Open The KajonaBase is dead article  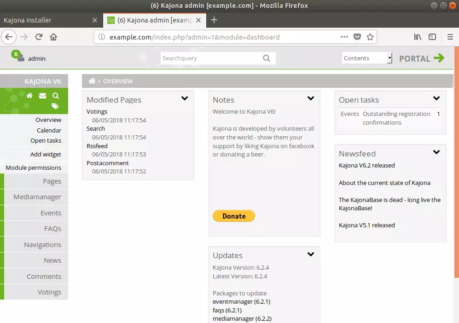[x=389, y=204]
